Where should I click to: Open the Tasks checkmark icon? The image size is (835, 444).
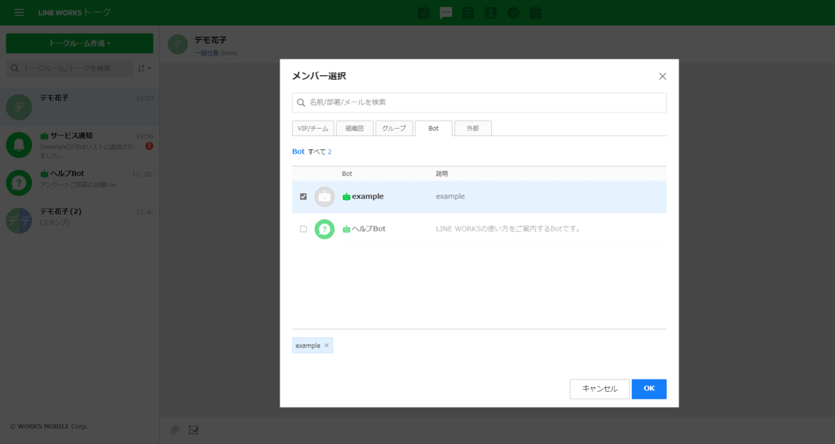513,13
